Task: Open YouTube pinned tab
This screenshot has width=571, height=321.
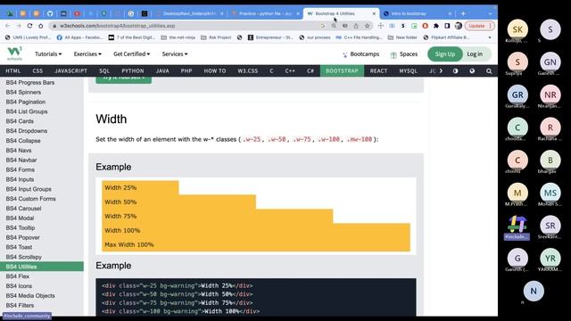Action: tap(77, 14)
